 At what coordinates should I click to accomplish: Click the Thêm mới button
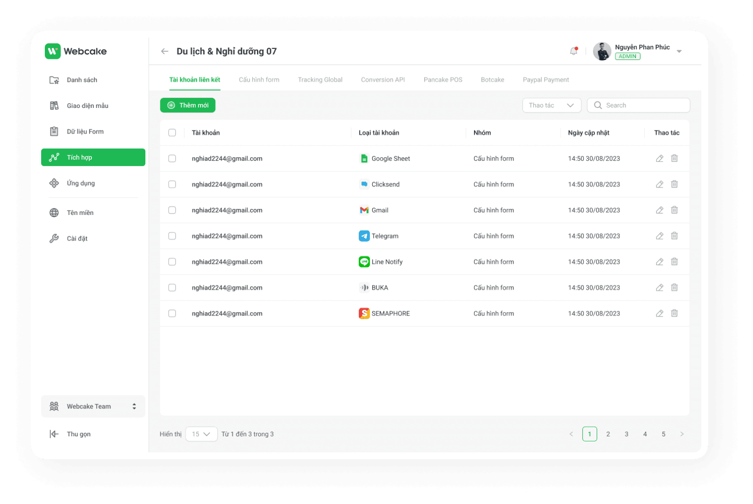pyautogui.click(x=187, y=105)
